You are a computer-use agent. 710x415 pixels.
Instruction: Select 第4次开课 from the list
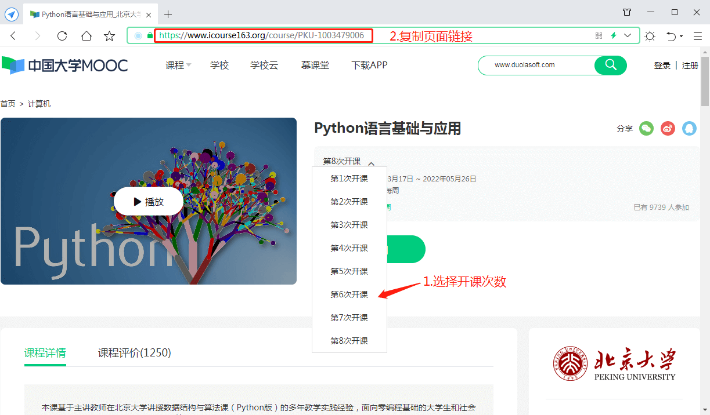click(x=349, y=248)
